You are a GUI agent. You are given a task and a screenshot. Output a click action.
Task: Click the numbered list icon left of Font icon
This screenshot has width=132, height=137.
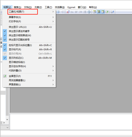coord(63,12)
